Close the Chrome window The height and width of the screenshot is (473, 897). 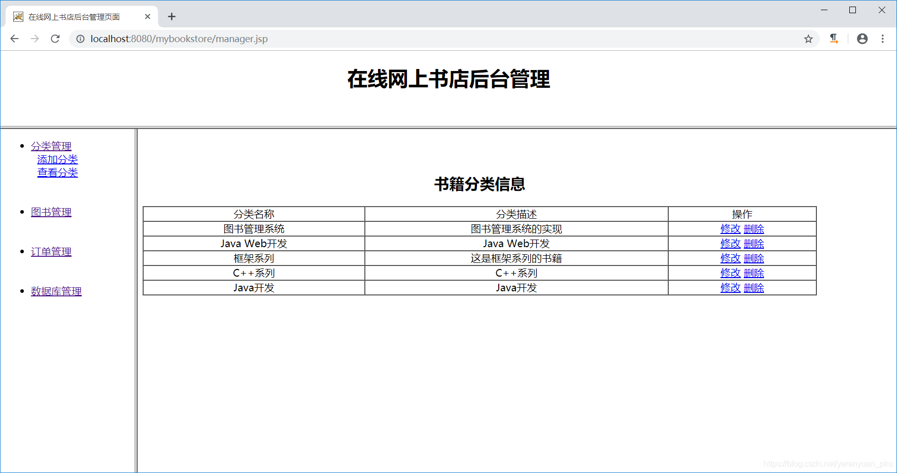[x=882, y=10]
